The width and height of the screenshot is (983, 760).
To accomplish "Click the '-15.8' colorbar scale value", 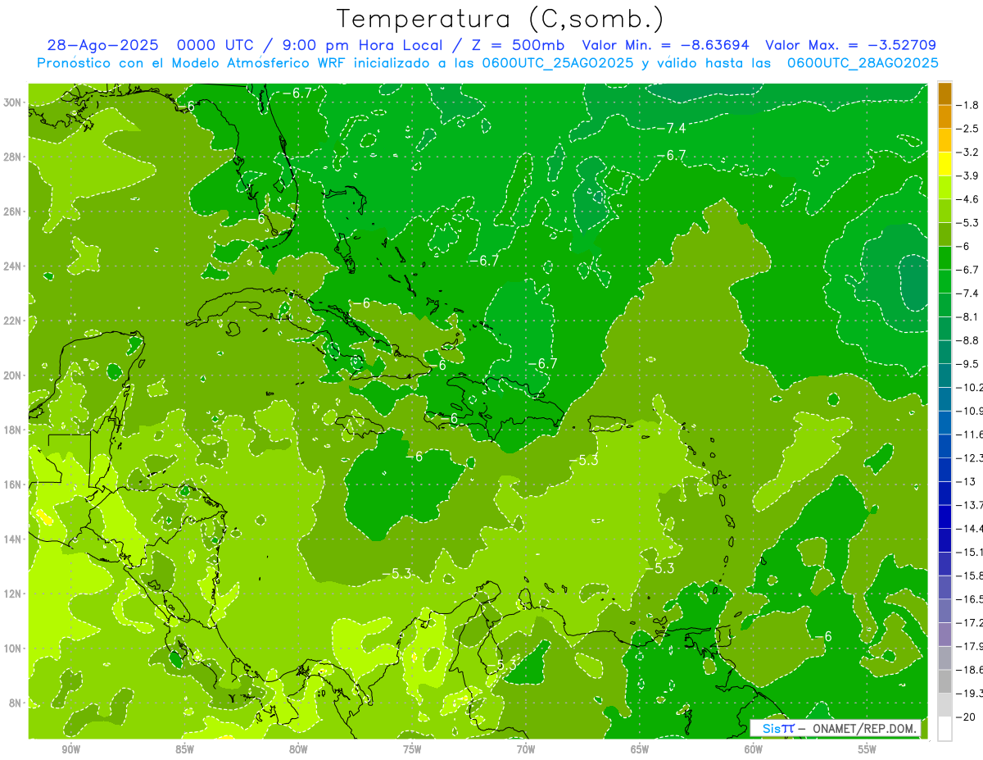I will point(970,576).
